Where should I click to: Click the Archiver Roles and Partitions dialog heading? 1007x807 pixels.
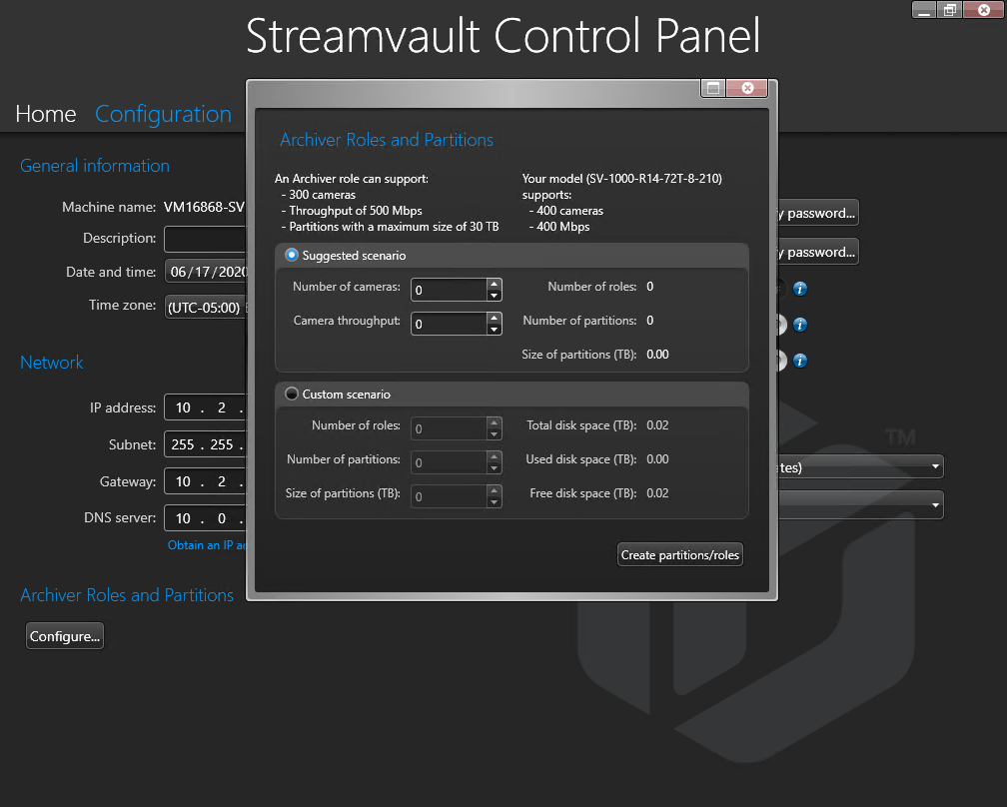[x=387, y=139]
